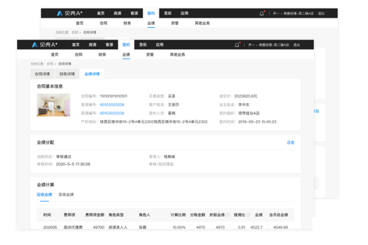
Task: Open notification bell in front window header
Action: point(237,45)
